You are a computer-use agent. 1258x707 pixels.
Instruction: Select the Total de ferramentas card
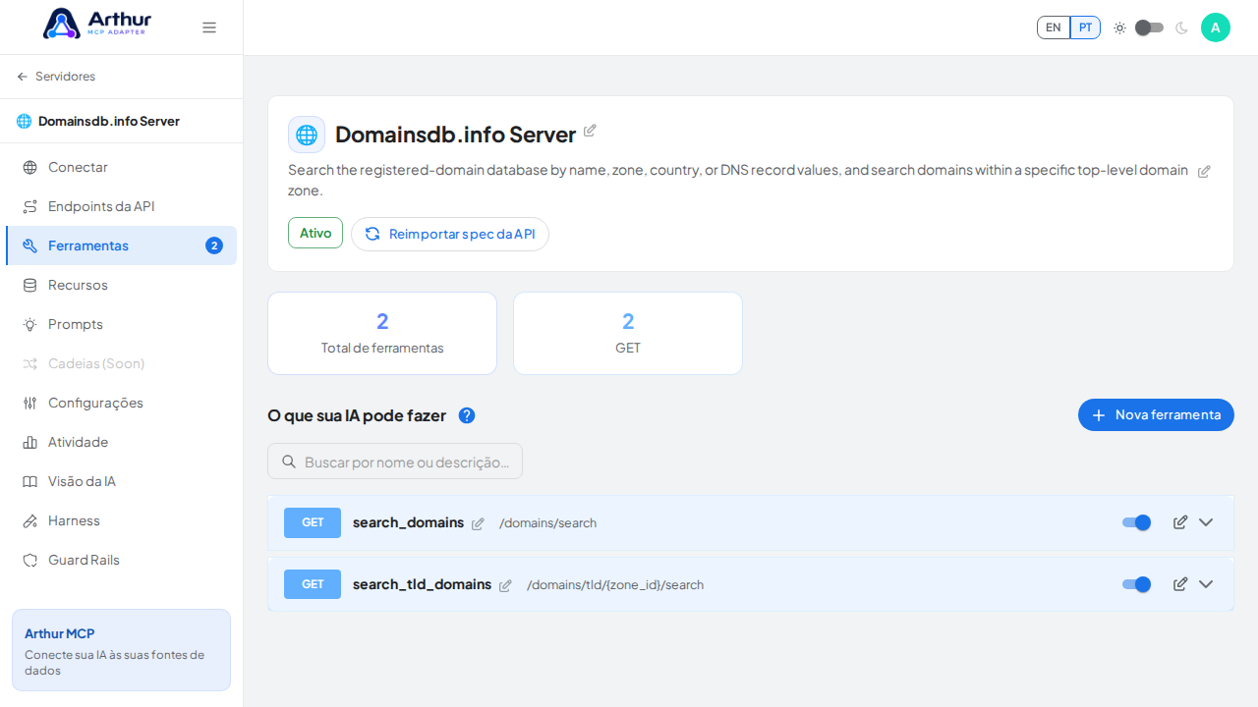click(382, 333)
